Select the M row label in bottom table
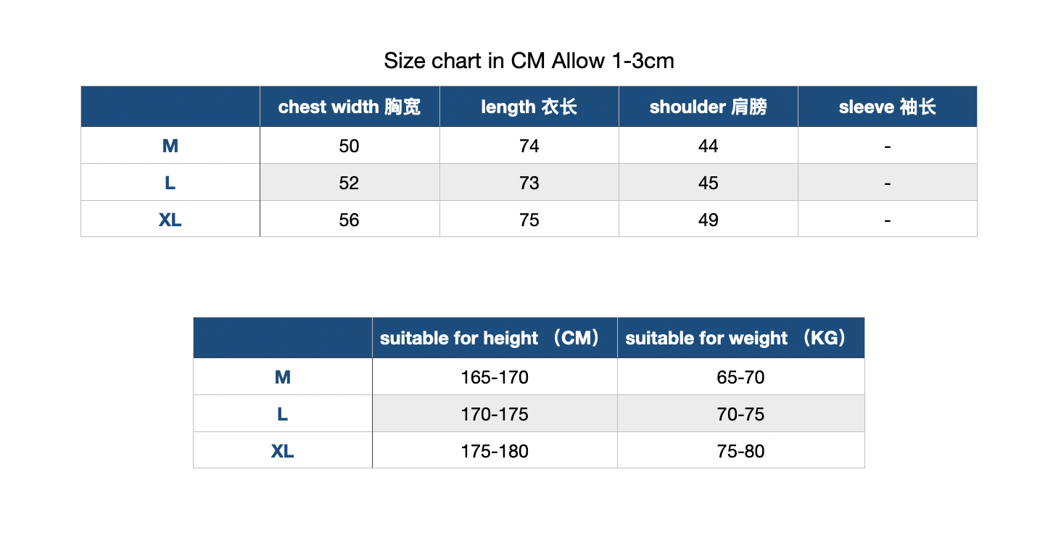The height and width of the screenshot is (538, 1053). point(283,378)
